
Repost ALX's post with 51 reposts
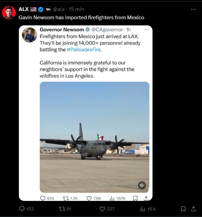(x=62, y=209)
